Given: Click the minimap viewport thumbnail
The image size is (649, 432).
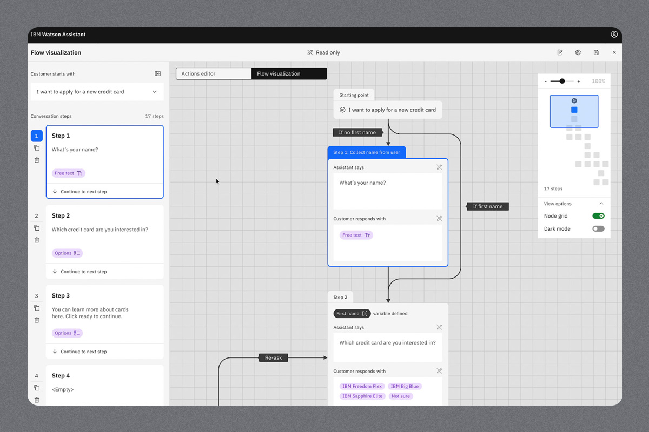Looking at the screenshot, I should click(574, 111).
